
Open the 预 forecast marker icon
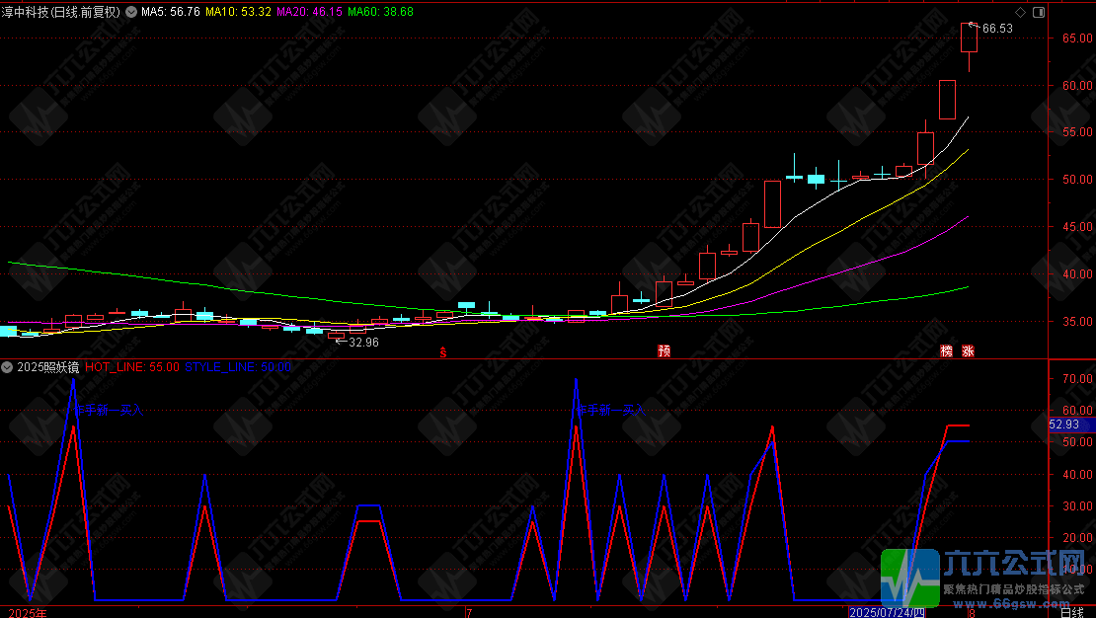pyautogui.click(x=665, y=350)
